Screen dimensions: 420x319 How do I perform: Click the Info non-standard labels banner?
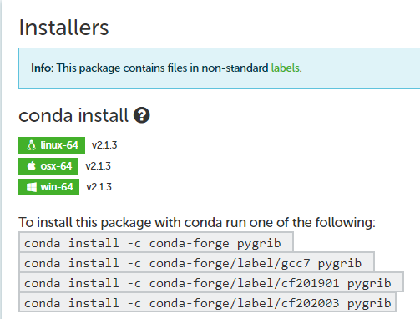[x=220, y=68]
